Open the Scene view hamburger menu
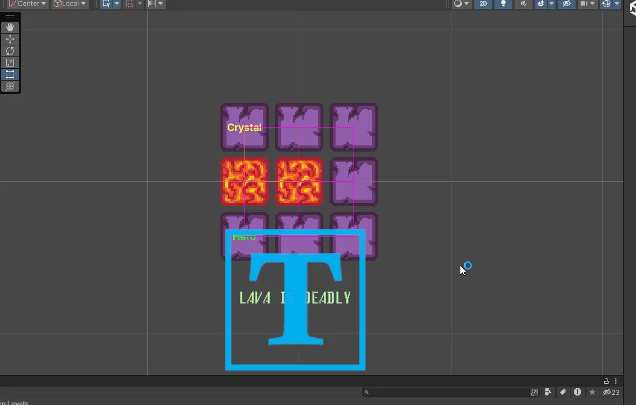This screenshot has height=405, width=636. (10, 15)
